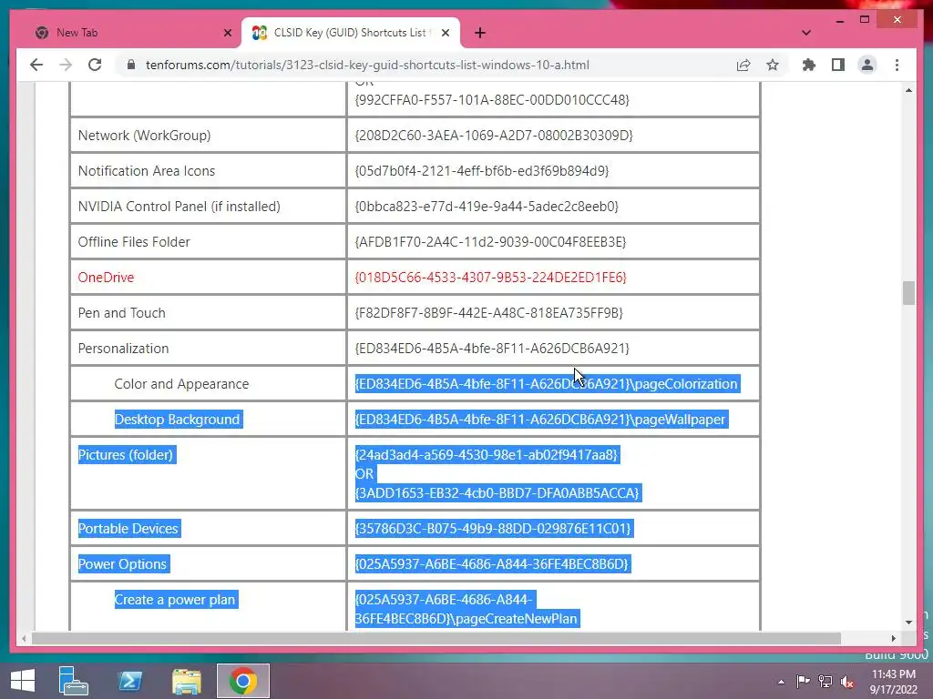This screenshot has height=699, width=933.
Task: Close the New Tab tab
Action: pos(227,33)
